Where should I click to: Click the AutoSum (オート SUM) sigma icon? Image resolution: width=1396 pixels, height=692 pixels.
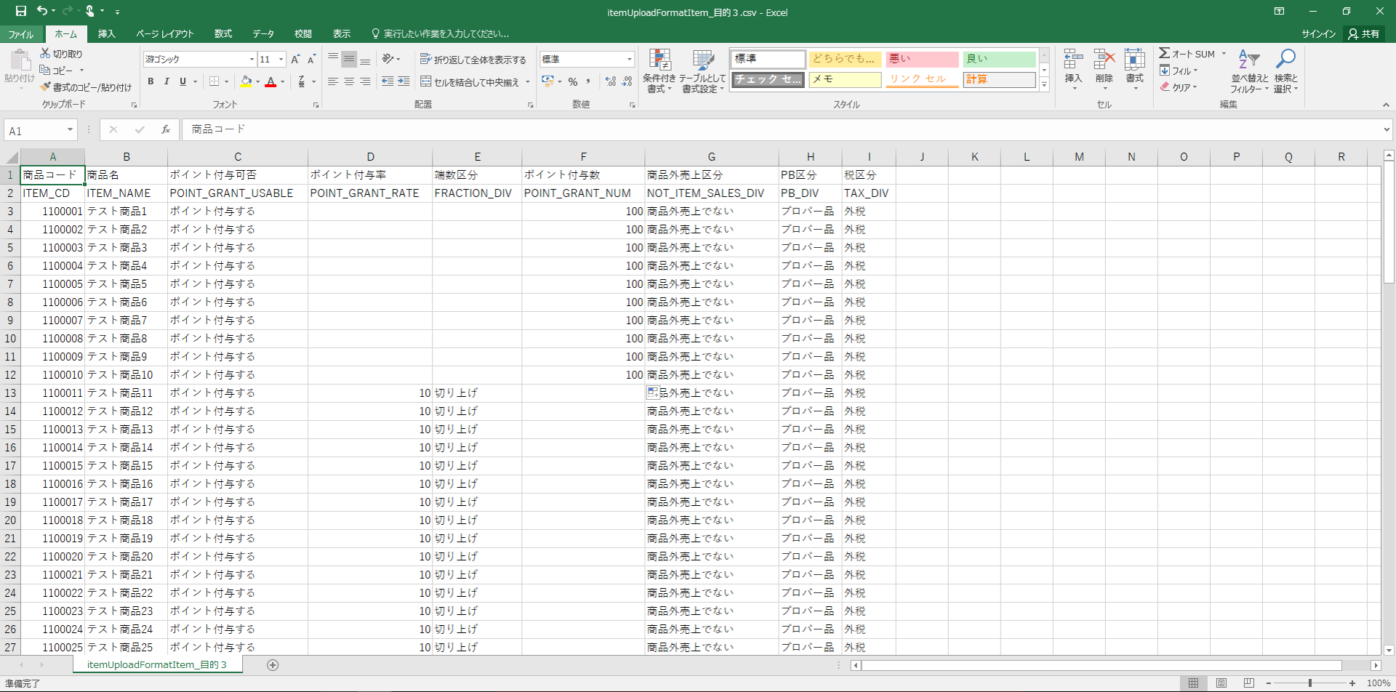coord(1164,54)
